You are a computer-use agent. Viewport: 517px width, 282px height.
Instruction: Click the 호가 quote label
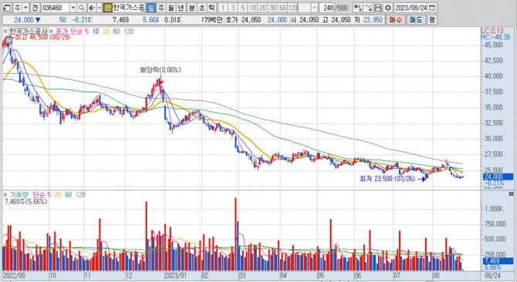231,20
